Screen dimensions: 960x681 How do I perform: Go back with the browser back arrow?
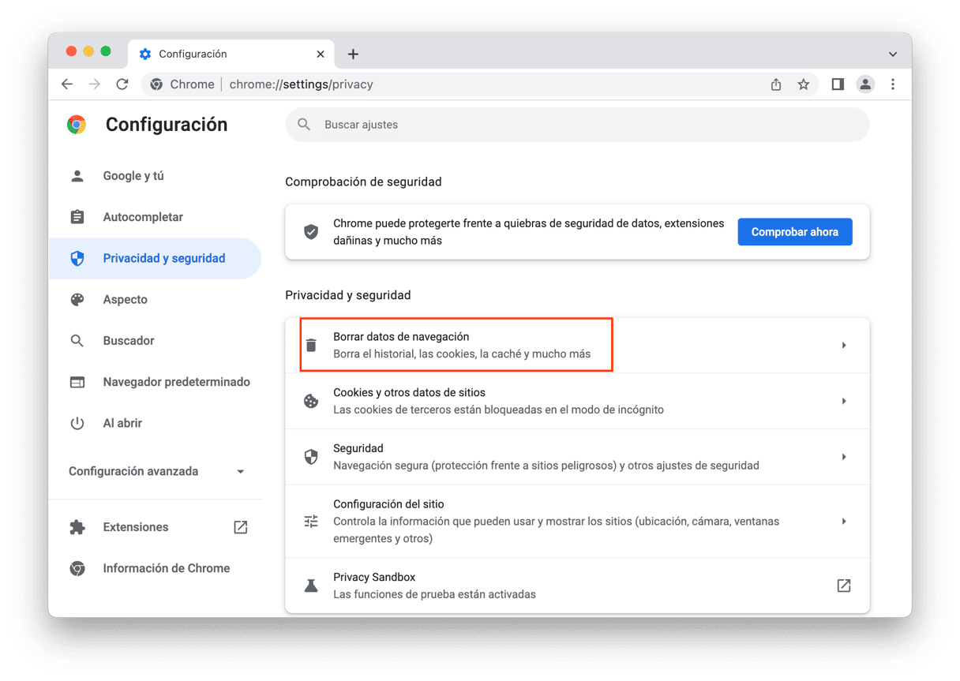pyautogui.click(x=67, y=84)
